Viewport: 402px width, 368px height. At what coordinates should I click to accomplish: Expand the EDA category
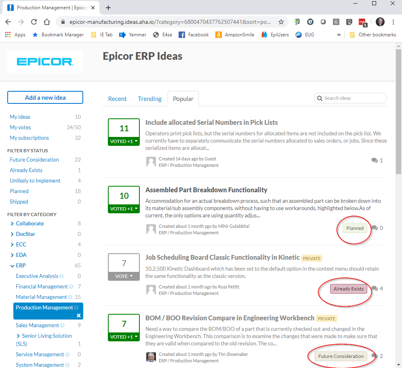[12, 255]
